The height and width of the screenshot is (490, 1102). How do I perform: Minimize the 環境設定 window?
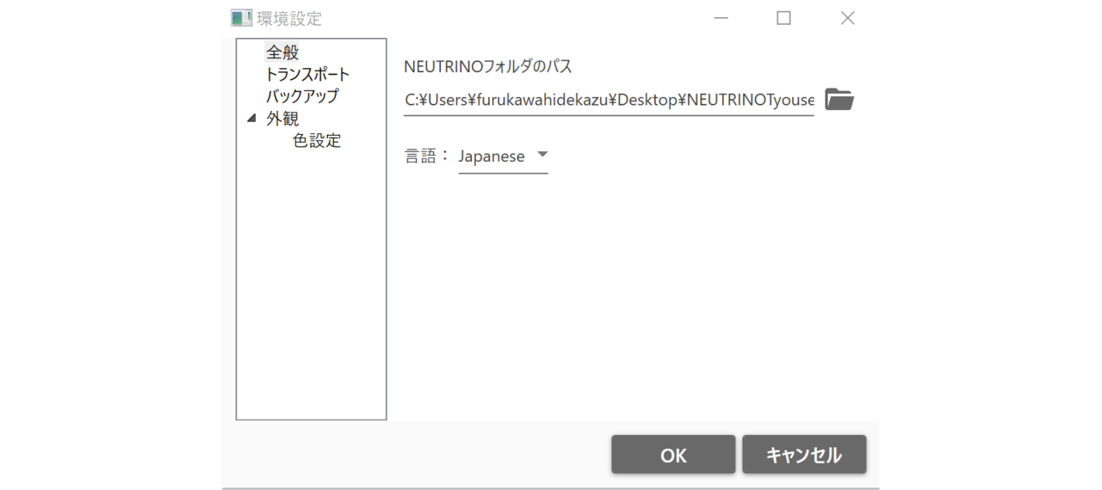coord(721,18)
